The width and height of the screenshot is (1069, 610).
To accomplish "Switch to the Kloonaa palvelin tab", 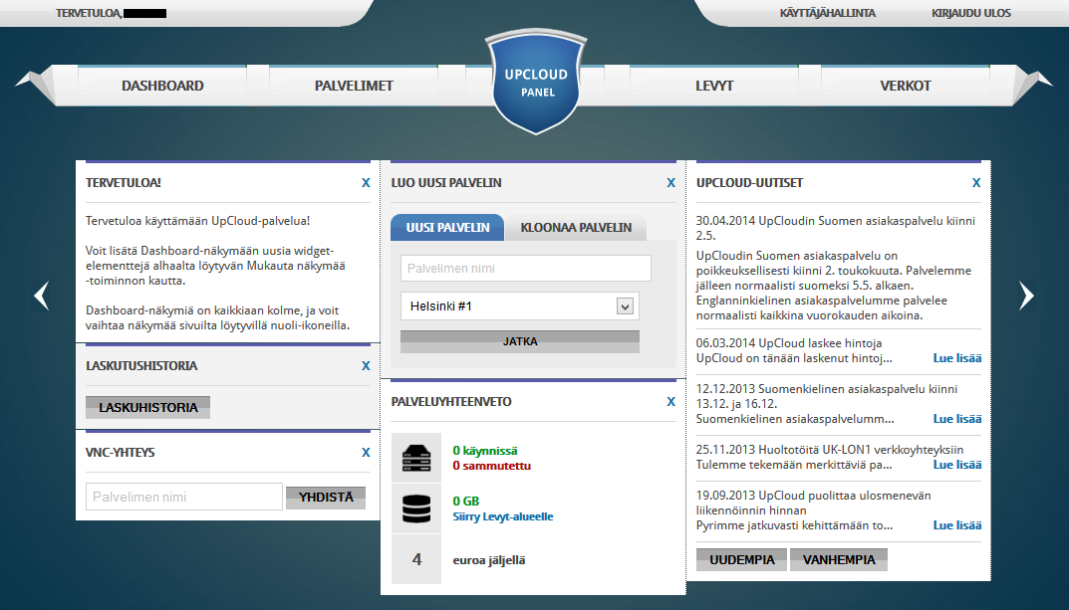I will 576,228.
